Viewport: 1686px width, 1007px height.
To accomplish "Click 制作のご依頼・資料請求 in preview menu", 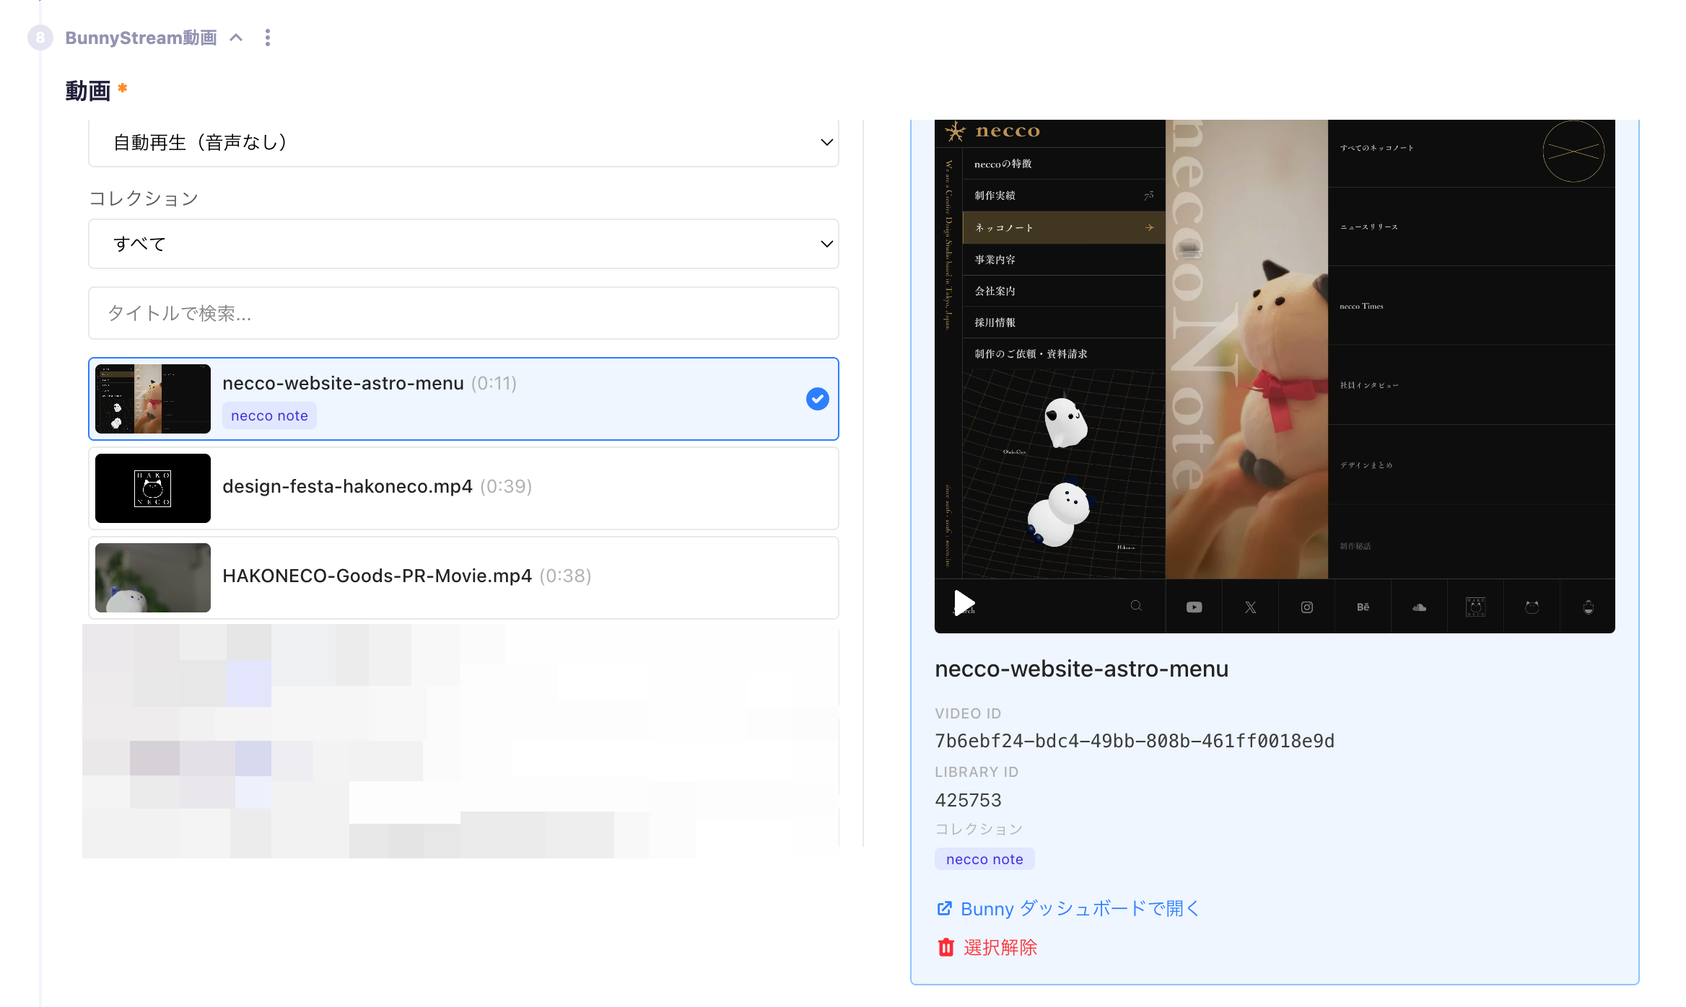I will pyautogui.click(x=1064, y=353).
